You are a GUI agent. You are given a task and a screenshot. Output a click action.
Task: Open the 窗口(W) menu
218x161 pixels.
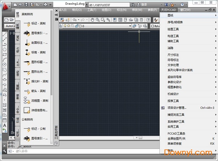[x=185, y=10]
